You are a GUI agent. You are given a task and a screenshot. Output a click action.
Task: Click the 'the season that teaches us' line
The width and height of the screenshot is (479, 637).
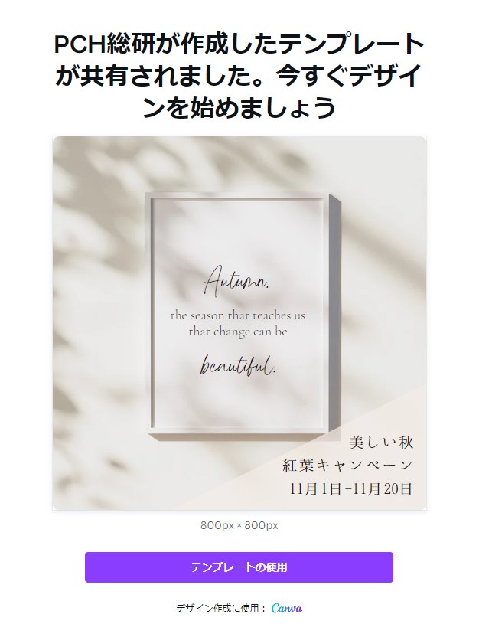(x=238, y=315)
